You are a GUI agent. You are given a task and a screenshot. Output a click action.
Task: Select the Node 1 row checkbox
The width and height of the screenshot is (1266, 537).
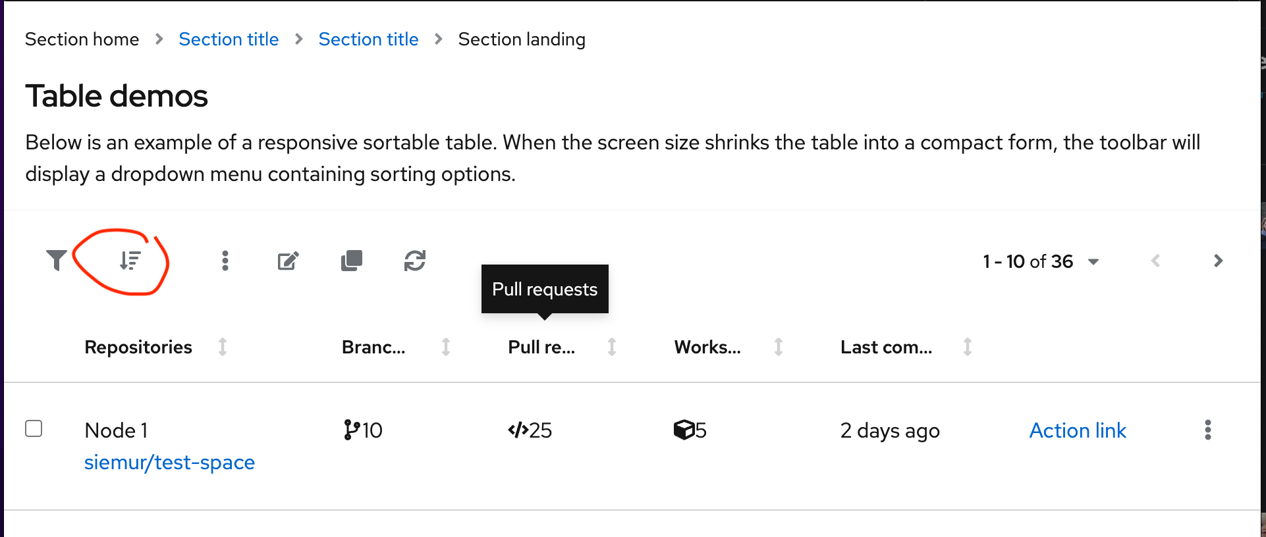click(34, 428)
